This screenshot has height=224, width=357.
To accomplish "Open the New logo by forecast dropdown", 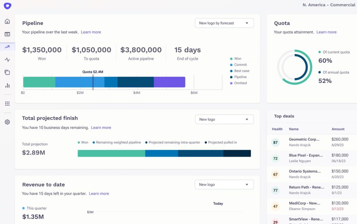I will pos(224,23).
